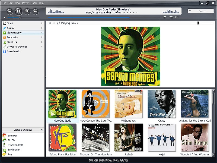
Task: Click the Rip Disc icon
Action: pos(4,140)
